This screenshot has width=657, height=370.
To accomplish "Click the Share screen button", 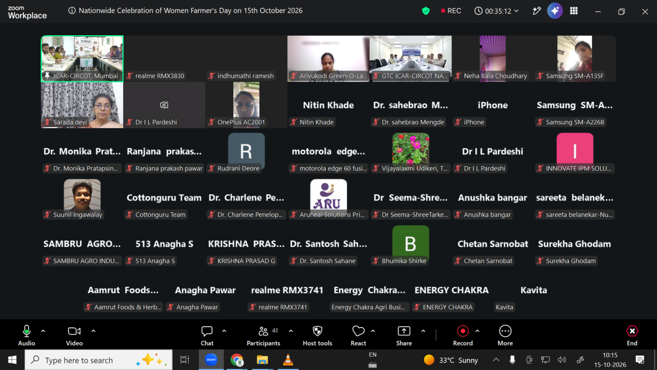I will point(404,336).
